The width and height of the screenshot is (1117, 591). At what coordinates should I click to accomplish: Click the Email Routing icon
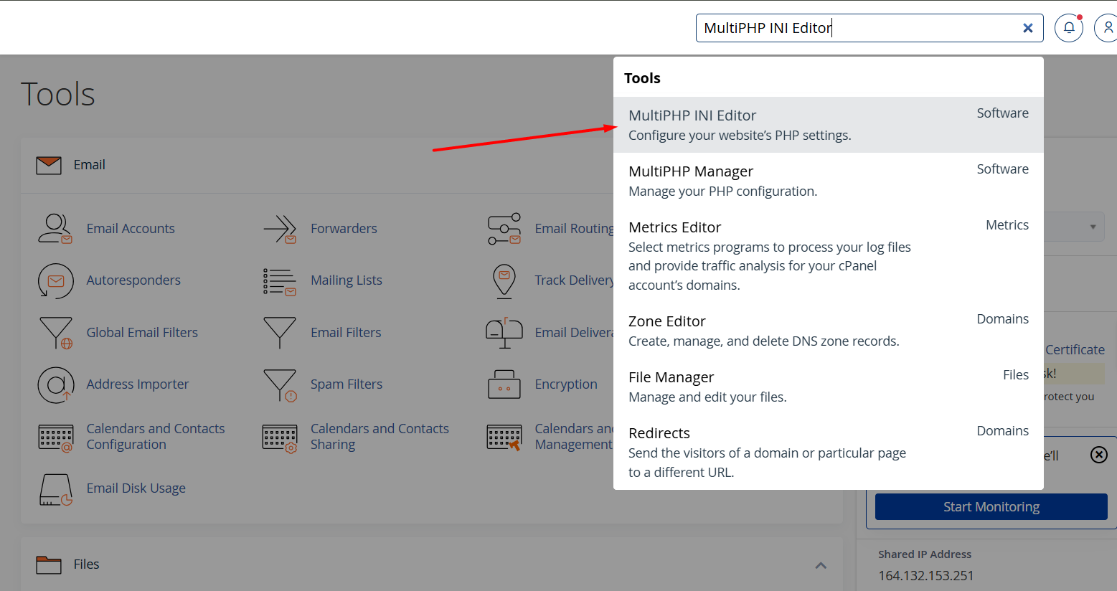[504, 229]
